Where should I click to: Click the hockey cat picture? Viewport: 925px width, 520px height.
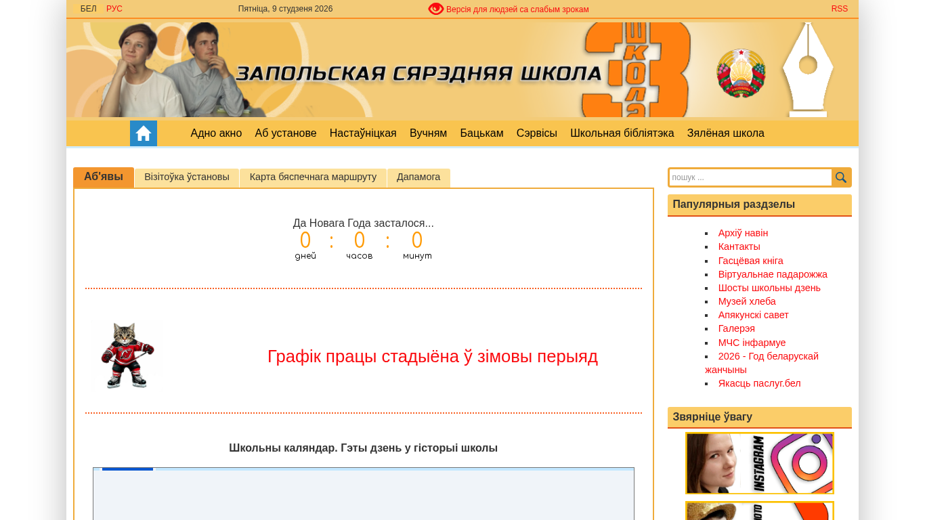127,355
